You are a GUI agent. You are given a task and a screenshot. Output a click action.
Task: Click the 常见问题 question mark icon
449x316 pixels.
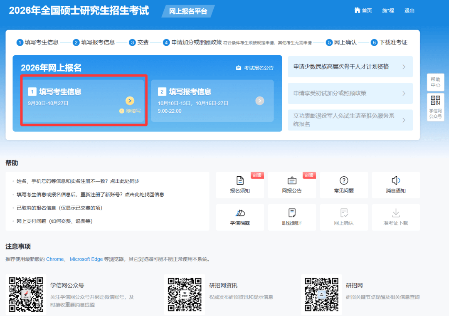pyautogui.click(x=344, y=180)
